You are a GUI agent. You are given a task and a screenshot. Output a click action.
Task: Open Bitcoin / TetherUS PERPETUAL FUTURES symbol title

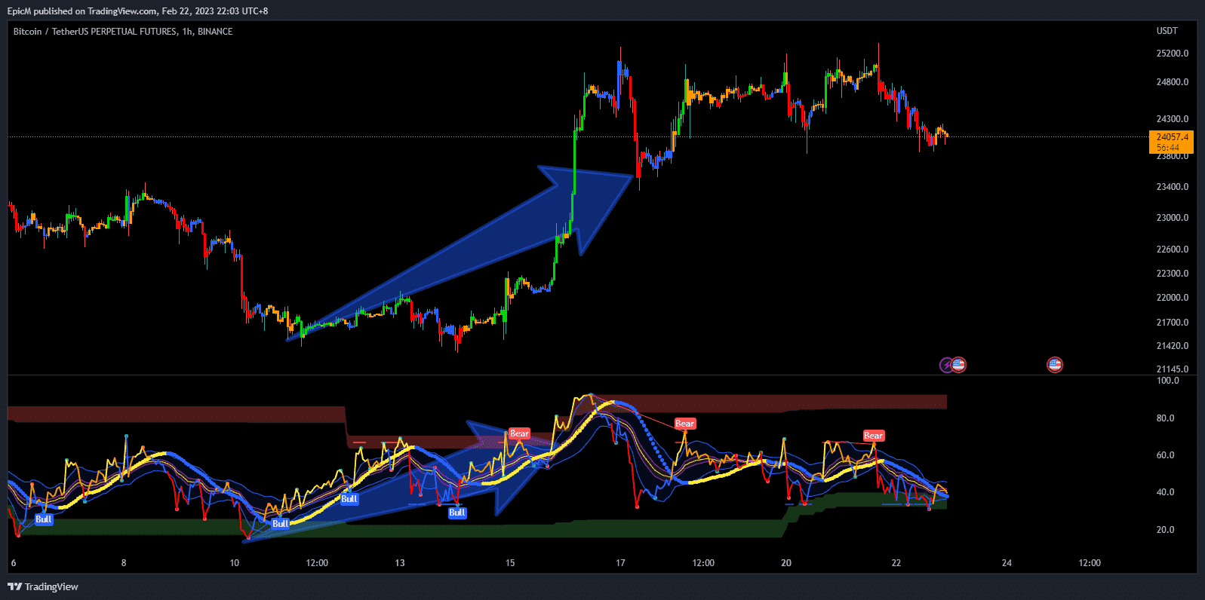click(x=123, y=32)
